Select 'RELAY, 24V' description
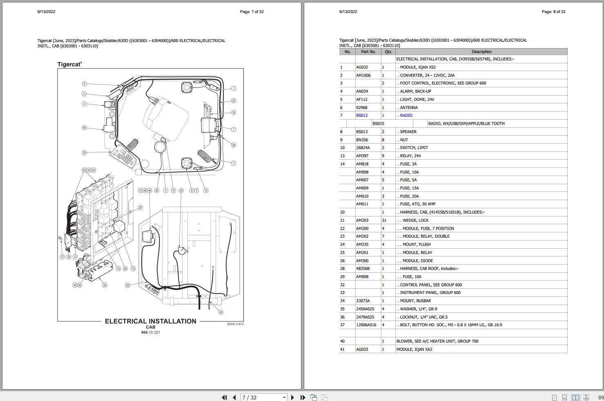Image resolution: width=604 pixels, height=401 pixels. pyautogui.click(x=410, y=156)
